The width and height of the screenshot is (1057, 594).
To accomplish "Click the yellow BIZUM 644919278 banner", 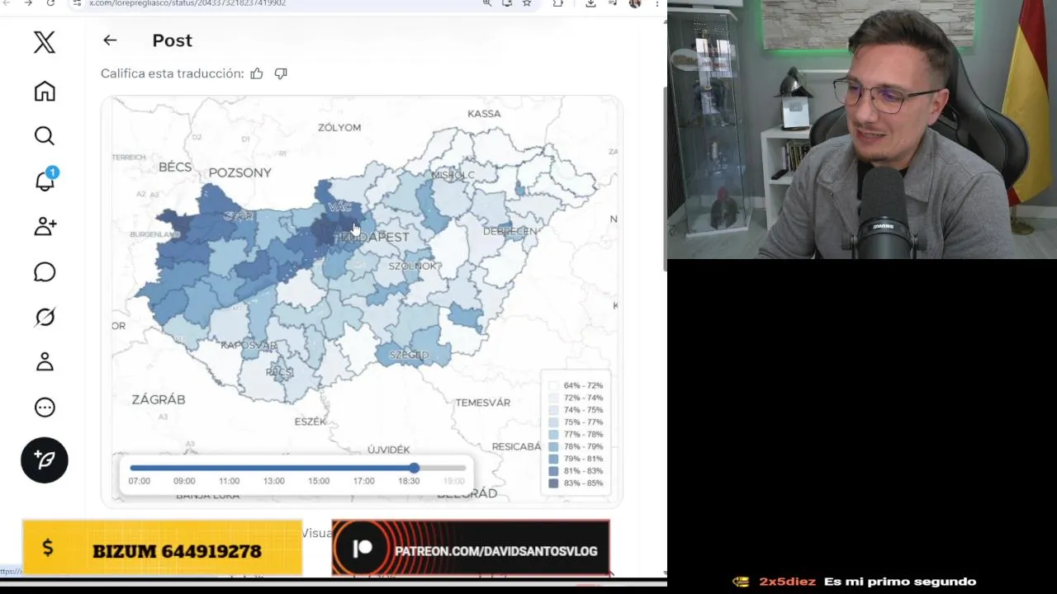I will click(162, 548).
